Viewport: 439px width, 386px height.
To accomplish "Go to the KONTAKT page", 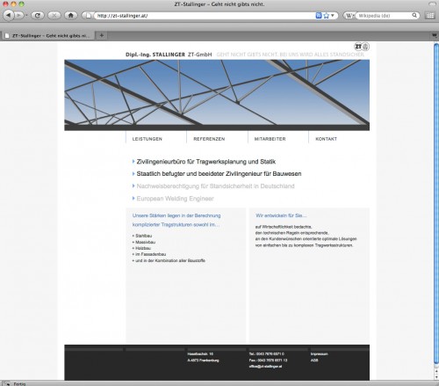I will tap(326, 139).
